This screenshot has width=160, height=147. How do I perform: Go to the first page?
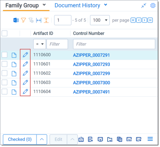coord(133,20)
